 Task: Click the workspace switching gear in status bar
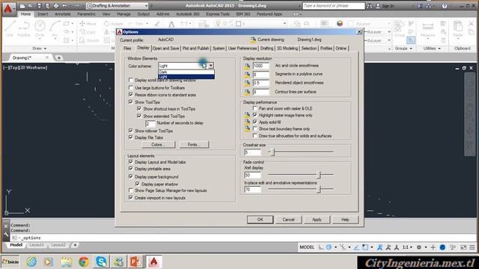[419, 247]
